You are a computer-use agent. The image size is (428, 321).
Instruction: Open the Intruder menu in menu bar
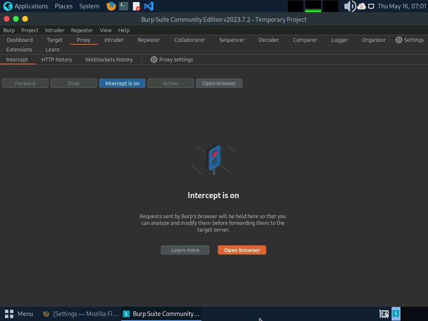pyautogui.click(x=55, y=30)
